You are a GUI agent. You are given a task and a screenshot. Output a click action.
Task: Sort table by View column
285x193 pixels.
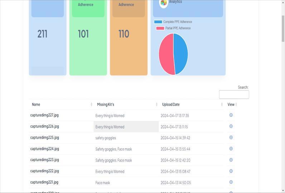232,104
